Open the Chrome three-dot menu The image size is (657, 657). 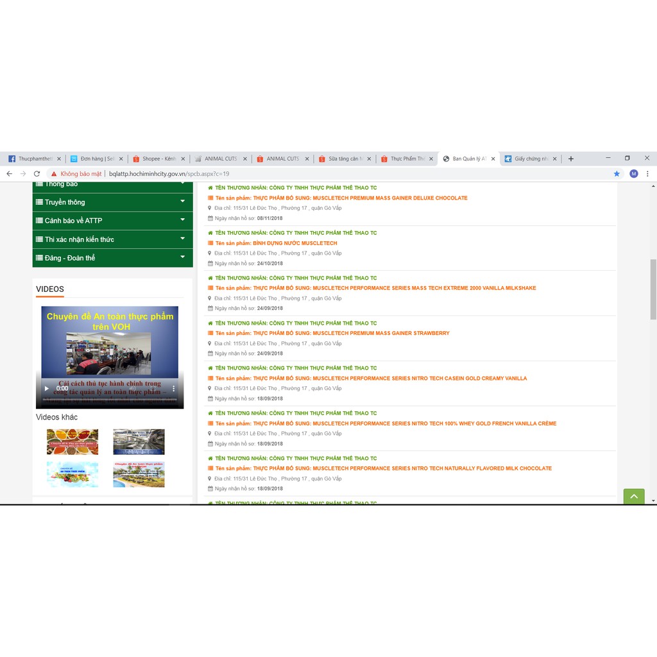point(647,174)
